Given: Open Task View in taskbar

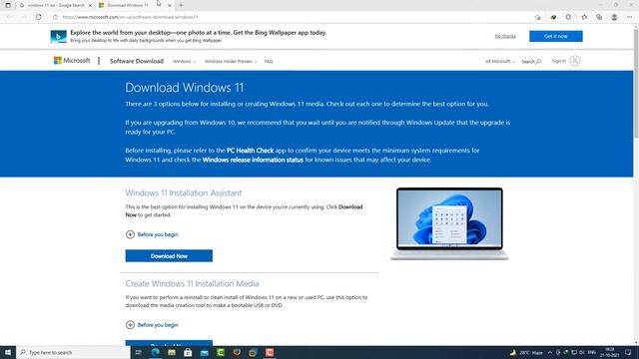Looking at the screenshot, I should (x=139, y=352).
